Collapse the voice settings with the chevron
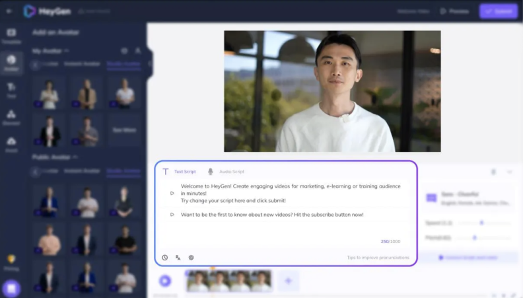 tap(509, 172)
